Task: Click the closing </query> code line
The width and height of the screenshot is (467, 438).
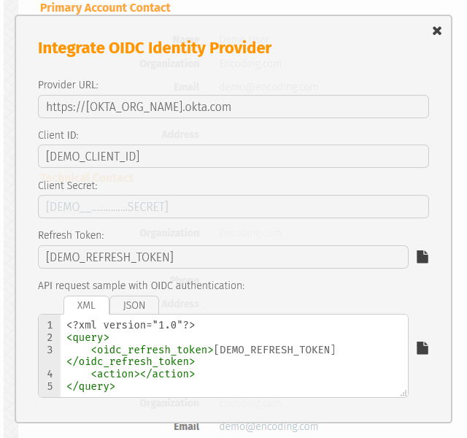Action: tap(90, 386)
